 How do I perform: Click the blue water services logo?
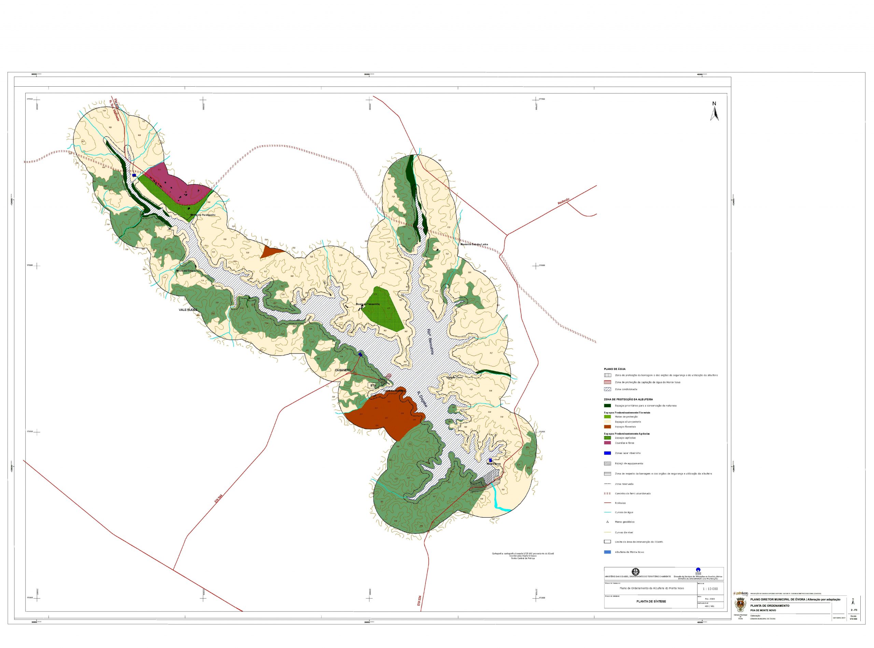click(x=698, y=570)
